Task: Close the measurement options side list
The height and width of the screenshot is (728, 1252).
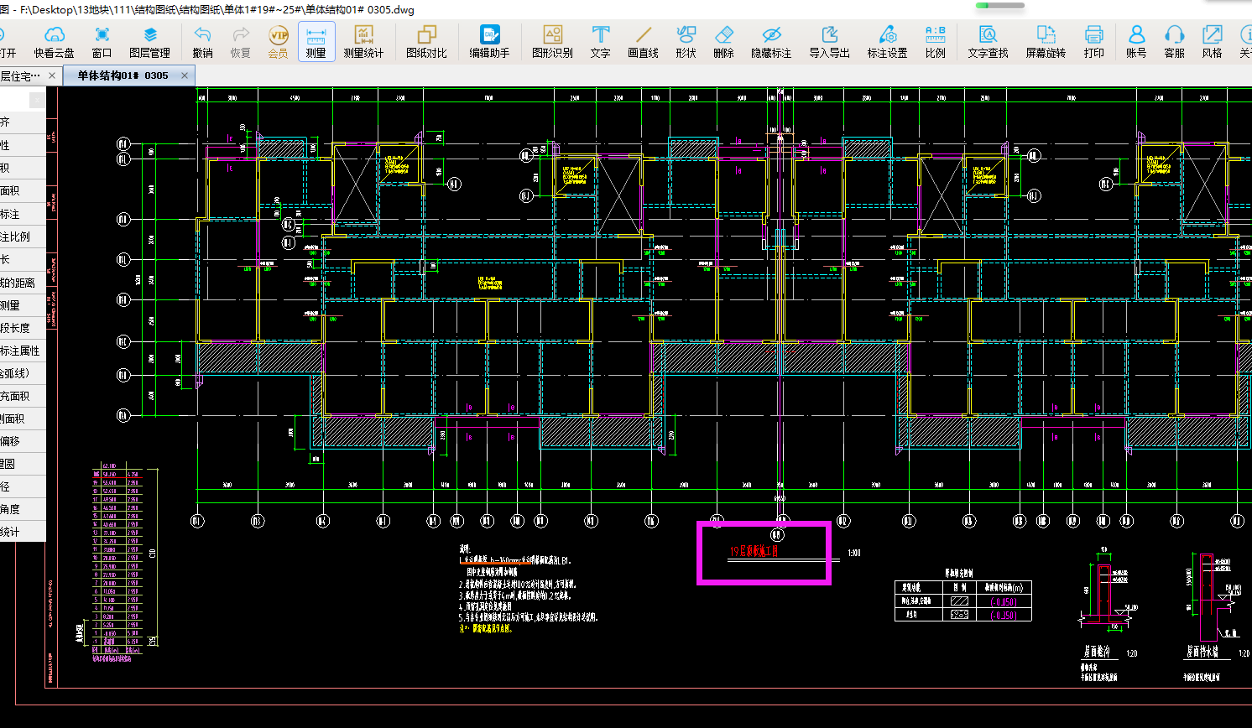Action: pos(37,101)
